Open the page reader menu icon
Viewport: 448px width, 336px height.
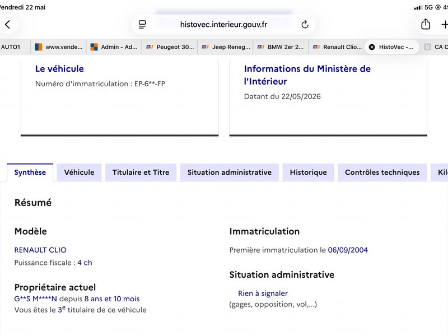click(x=142, y=25)
